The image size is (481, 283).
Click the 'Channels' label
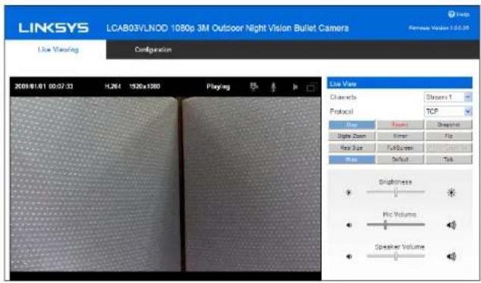click(x=343, y=97)
